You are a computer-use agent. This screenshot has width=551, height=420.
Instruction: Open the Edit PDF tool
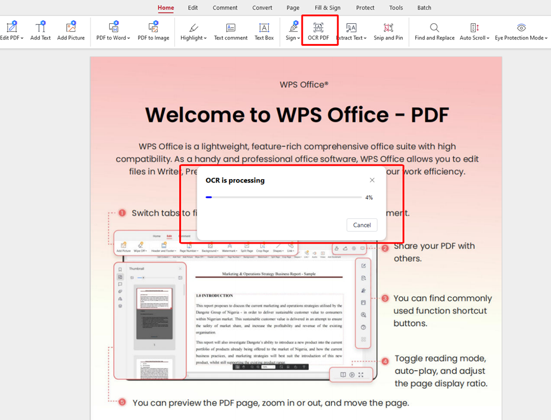click(11, 31)
